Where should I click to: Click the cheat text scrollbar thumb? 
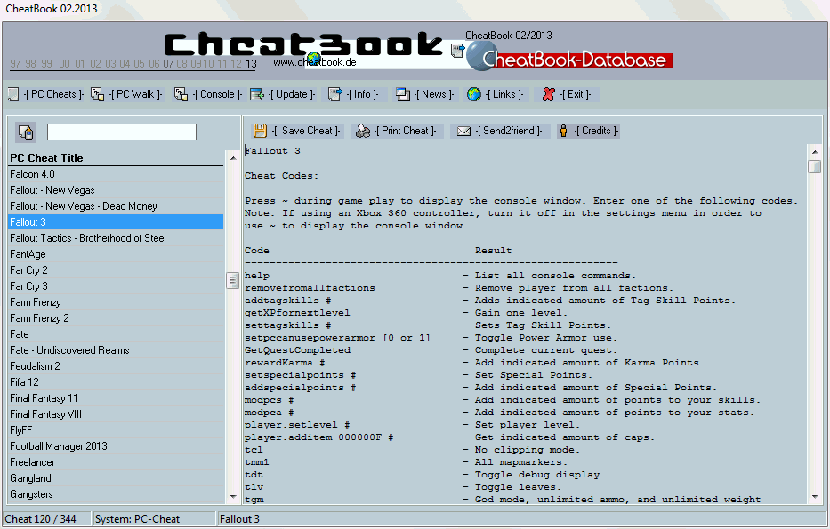pyautogui.click(x=815, y=166)
